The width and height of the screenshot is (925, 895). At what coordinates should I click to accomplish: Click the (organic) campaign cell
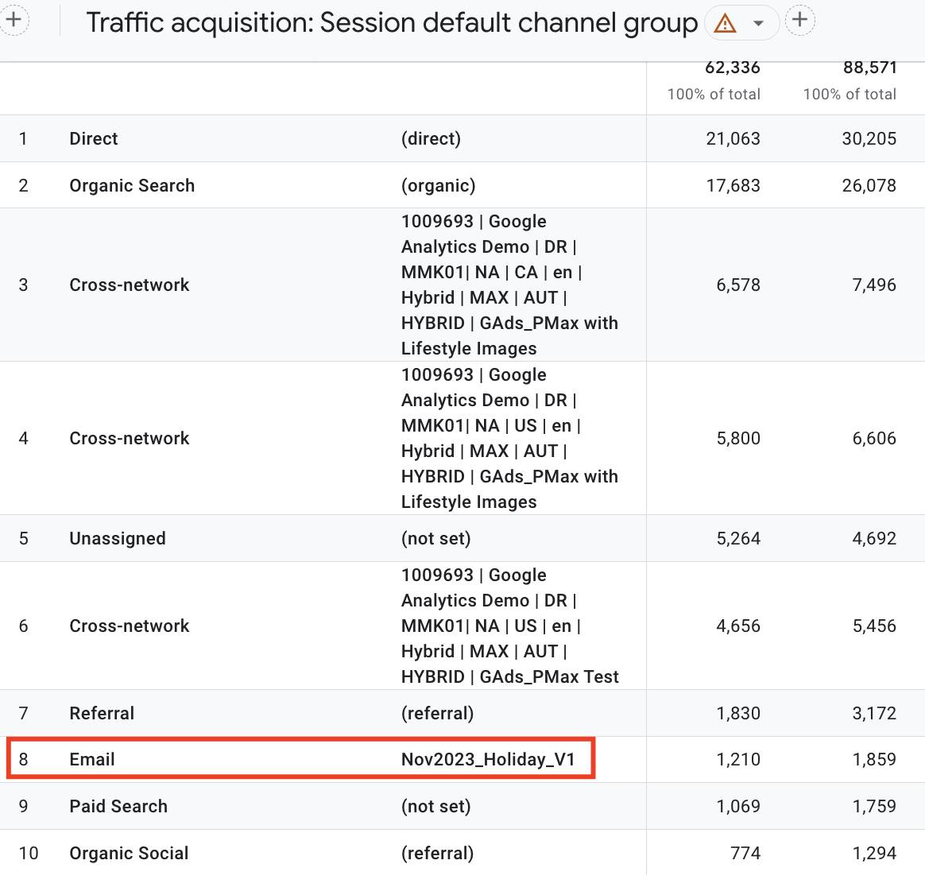438,185
